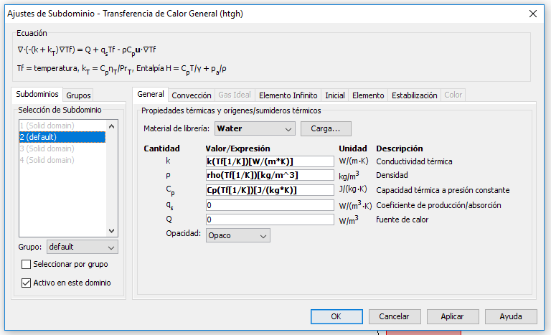Screen dimensions: 551x335
Task: Click the thermal conductivity k input field
Action: (270, 161)
